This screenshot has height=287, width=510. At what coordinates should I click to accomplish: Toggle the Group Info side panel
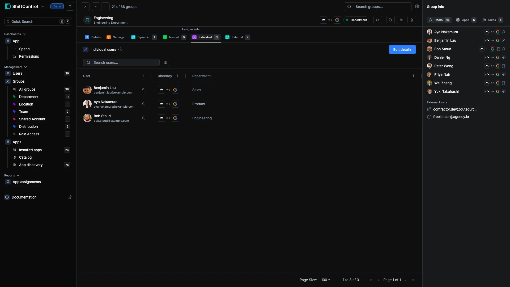coord(417,7)
